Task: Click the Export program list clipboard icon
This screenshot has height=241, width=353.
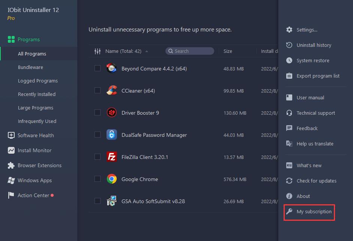Action: tap(289, 76)
